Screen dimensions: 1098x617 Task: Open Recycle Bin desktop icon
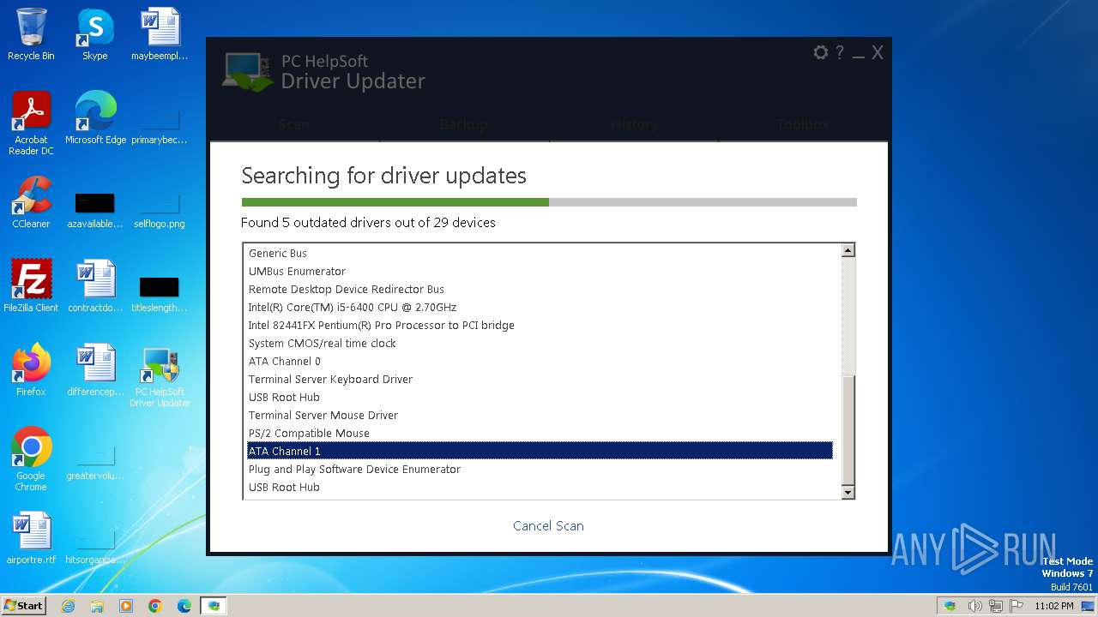[31, 35]
